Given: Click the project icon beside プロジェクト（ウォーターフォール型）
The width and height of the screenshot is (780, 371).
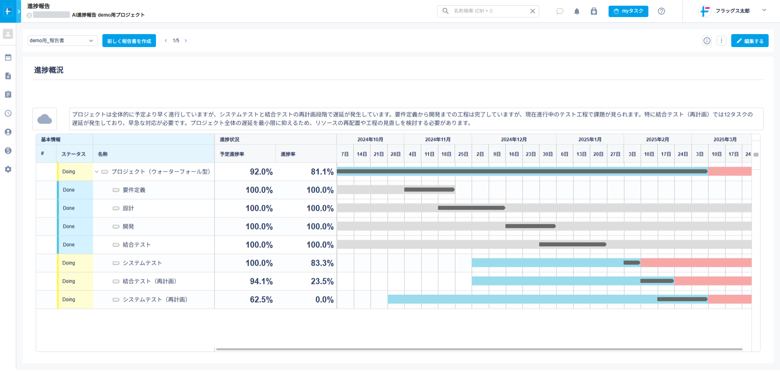Looking at the screenshot, I should coord(105,172).
